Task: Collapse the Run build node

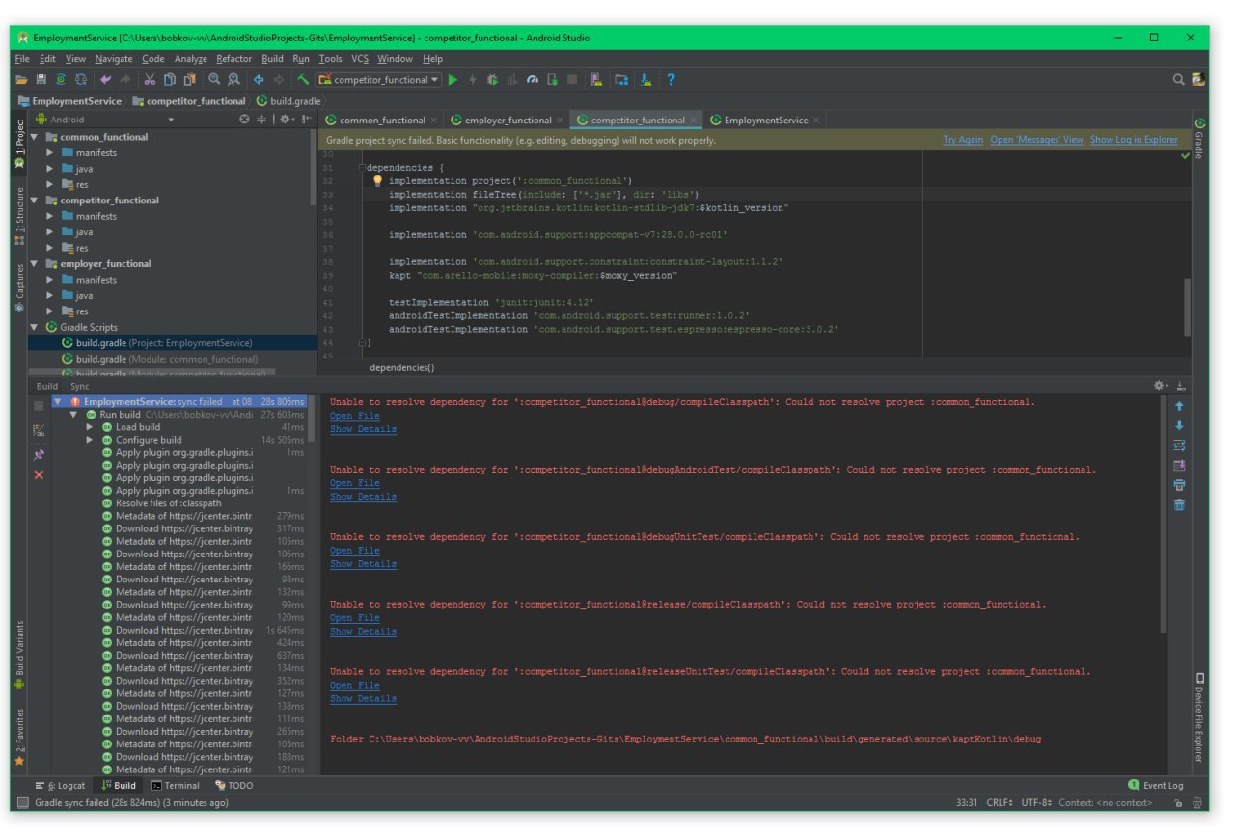Action: click(74, 414)
